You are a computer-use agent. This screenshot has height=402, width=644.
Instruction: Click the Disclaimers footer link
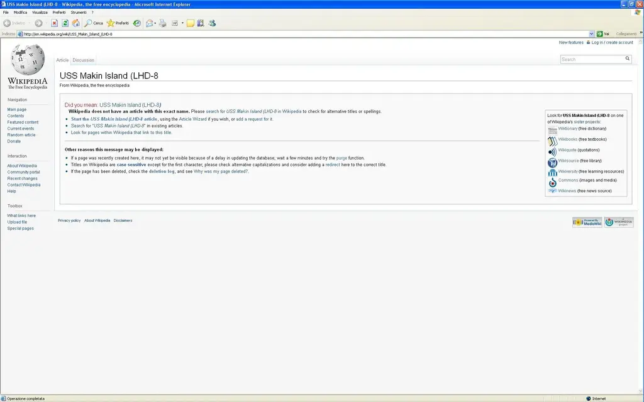point(123,220)
